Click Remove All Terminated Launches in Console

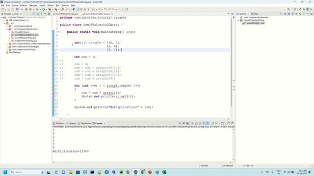click(187, 123)
